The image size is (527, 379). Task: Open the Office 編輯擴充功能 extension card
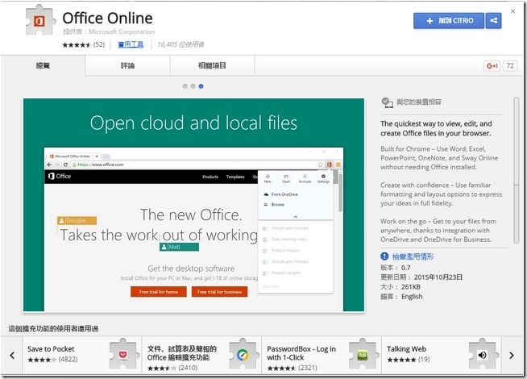[x=201, y=355]
